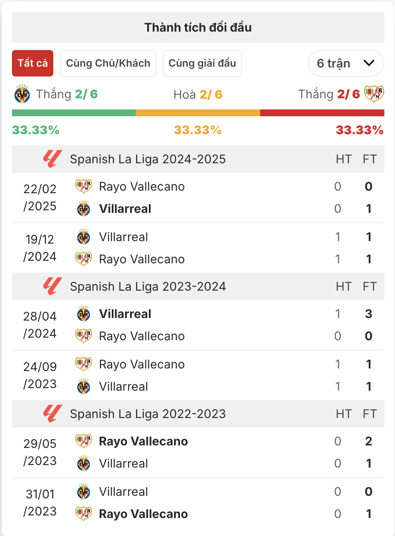Click the red segment of the results bar

pyautogui.click(x=322, y=113)
